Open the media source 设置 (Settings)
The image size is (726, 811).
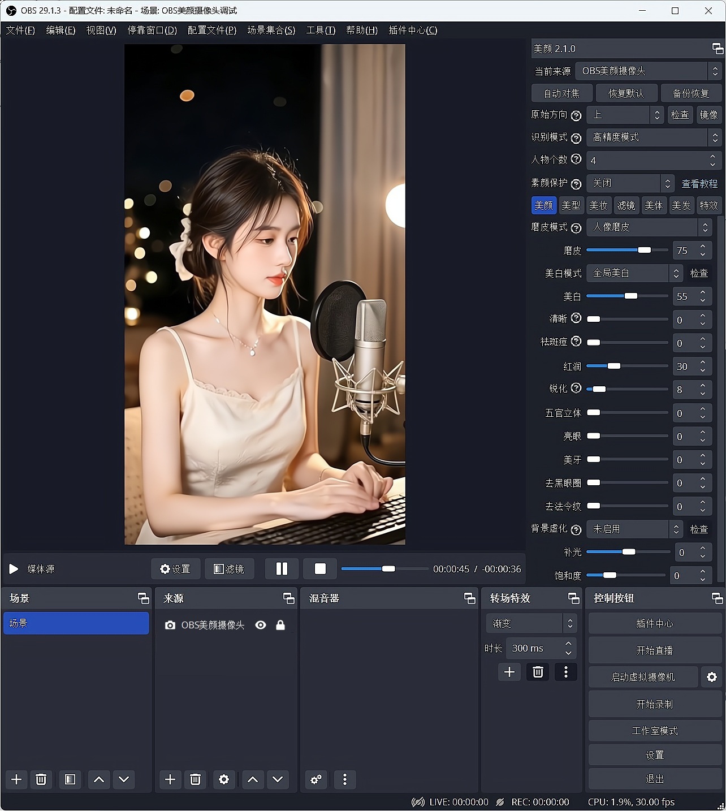(175, 569)
